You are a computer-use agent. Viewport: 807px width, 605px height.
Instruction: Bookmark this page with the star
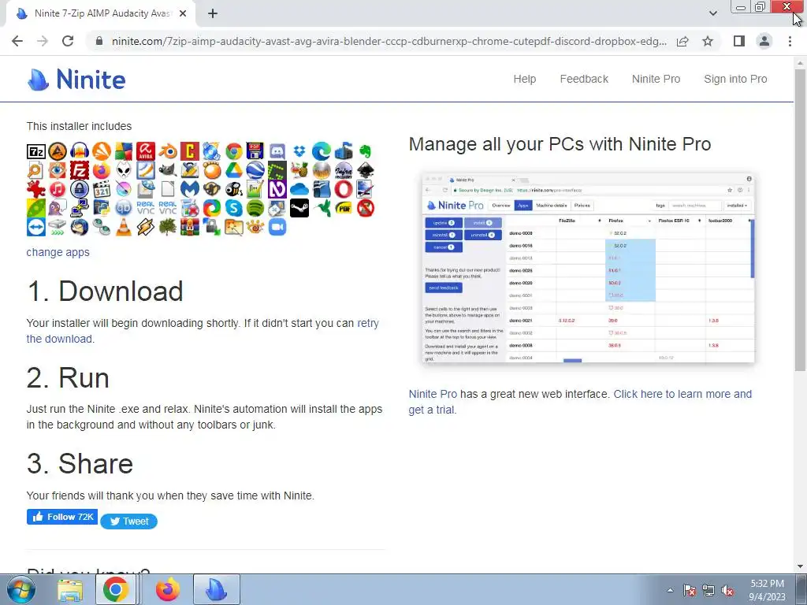[x=708, y=41]
